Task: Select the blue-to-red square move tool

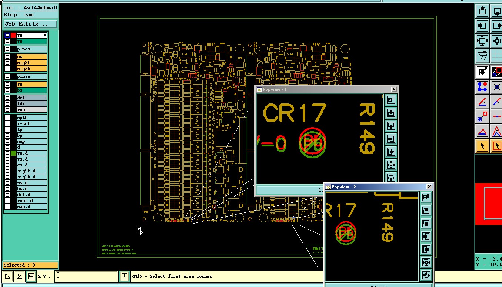Action: pyautogui.click(x=482, y=116)
